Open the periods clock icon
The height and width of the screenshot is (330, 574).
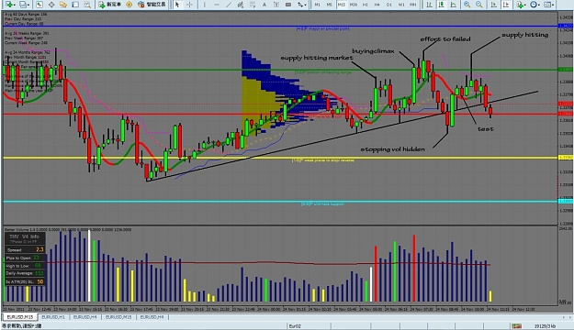534,5
